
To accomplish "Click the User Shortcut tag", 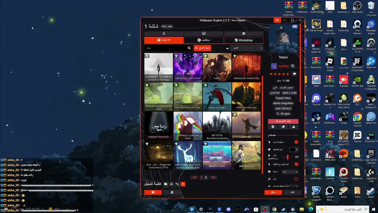I will click(283, 108).
